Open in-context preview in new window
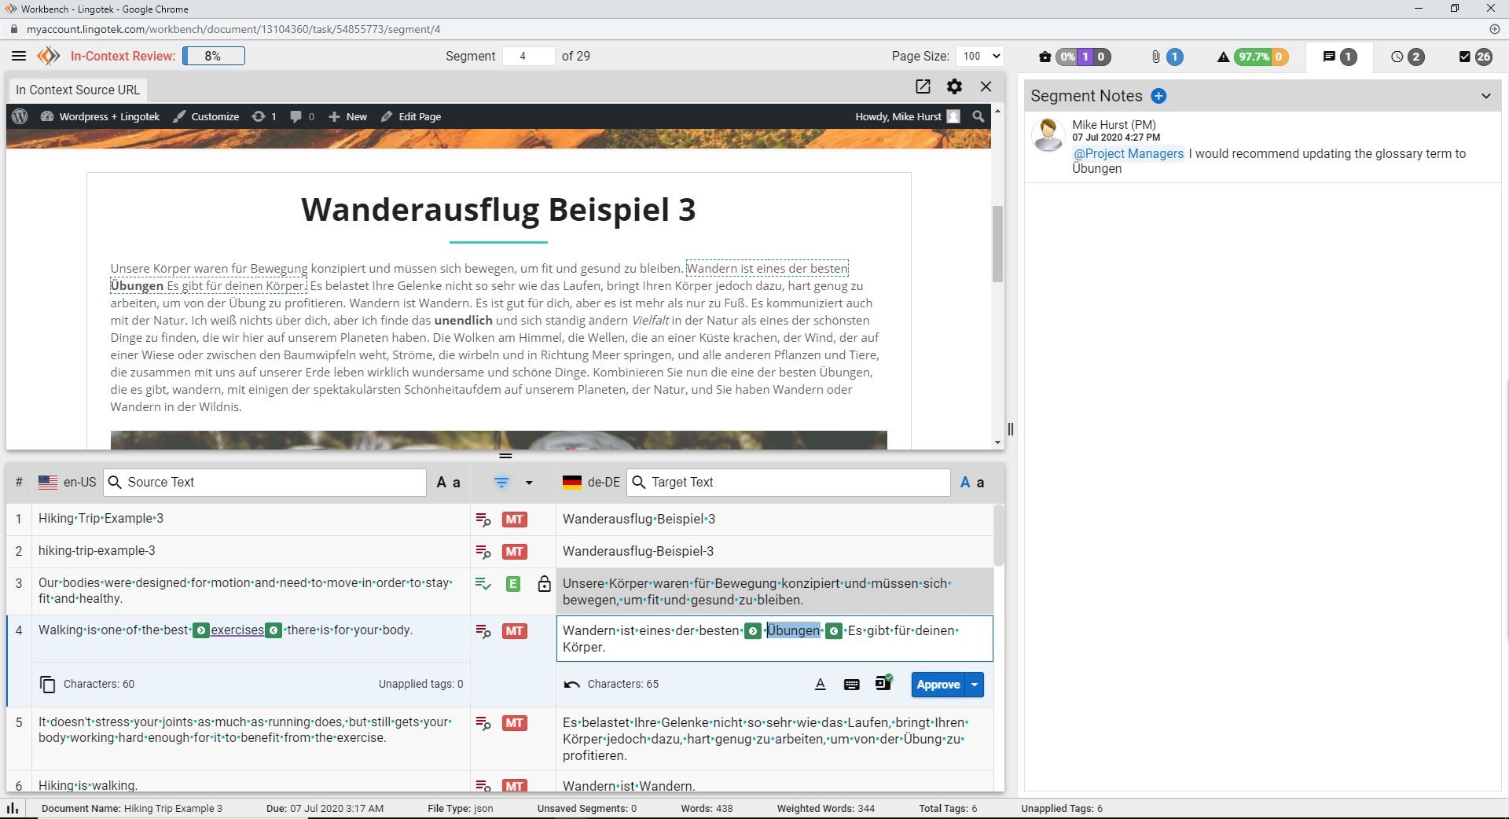 pos(923,86)
